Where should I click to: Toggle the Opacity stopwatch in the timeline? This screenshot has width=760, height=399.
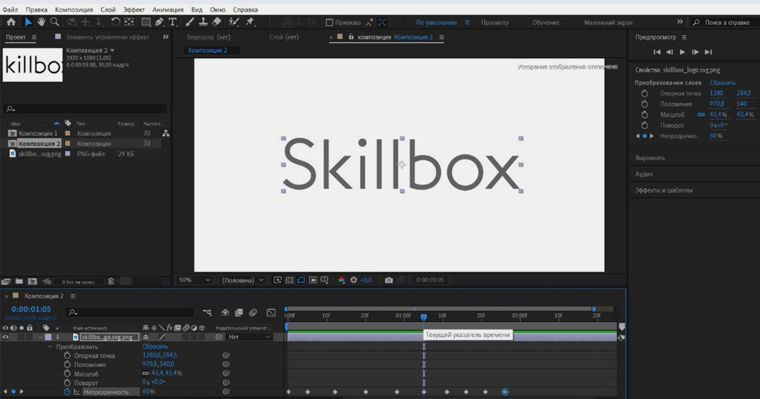(68, 392)
